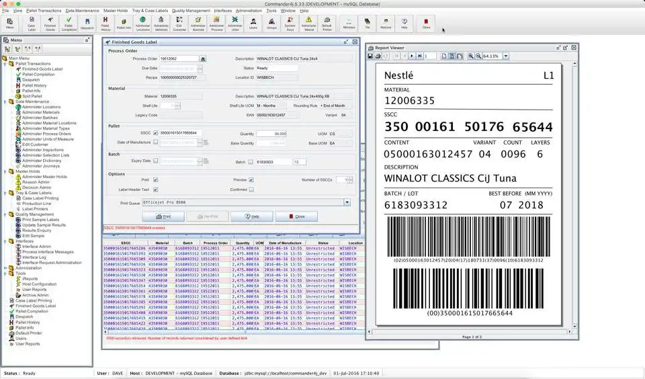Open the Quality Management menu

(191, 11)
